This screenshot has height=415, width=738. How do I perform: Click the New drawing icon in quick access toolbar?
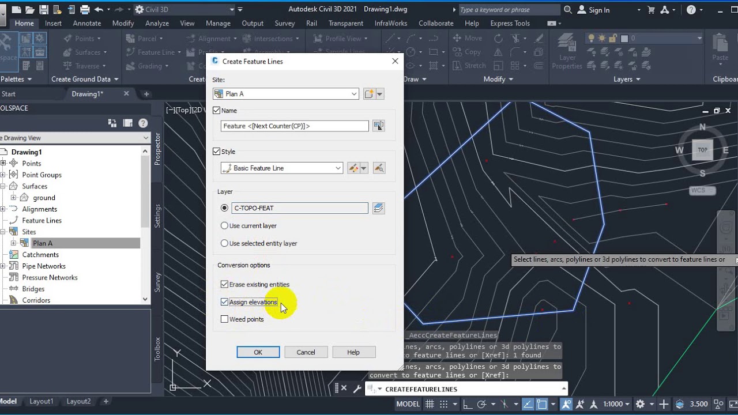[x=17, y=10]
